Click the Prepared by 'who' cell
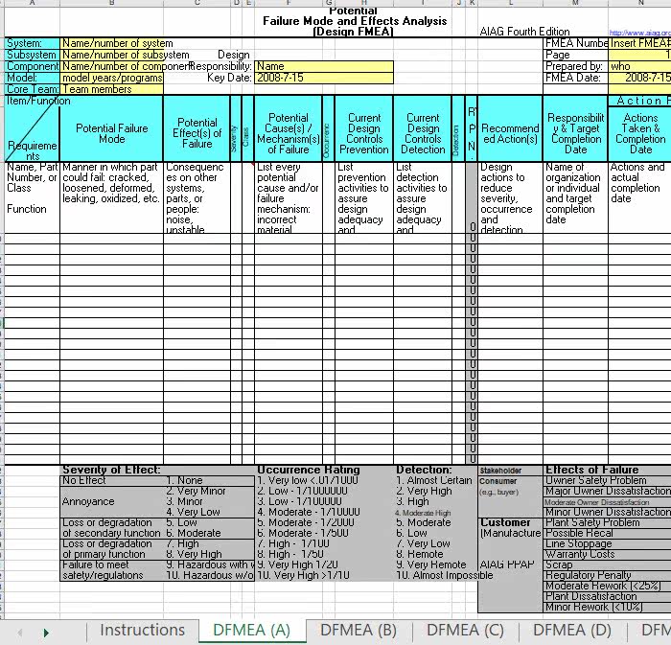The width and height of the screenshot is (671, 645). 639,66
